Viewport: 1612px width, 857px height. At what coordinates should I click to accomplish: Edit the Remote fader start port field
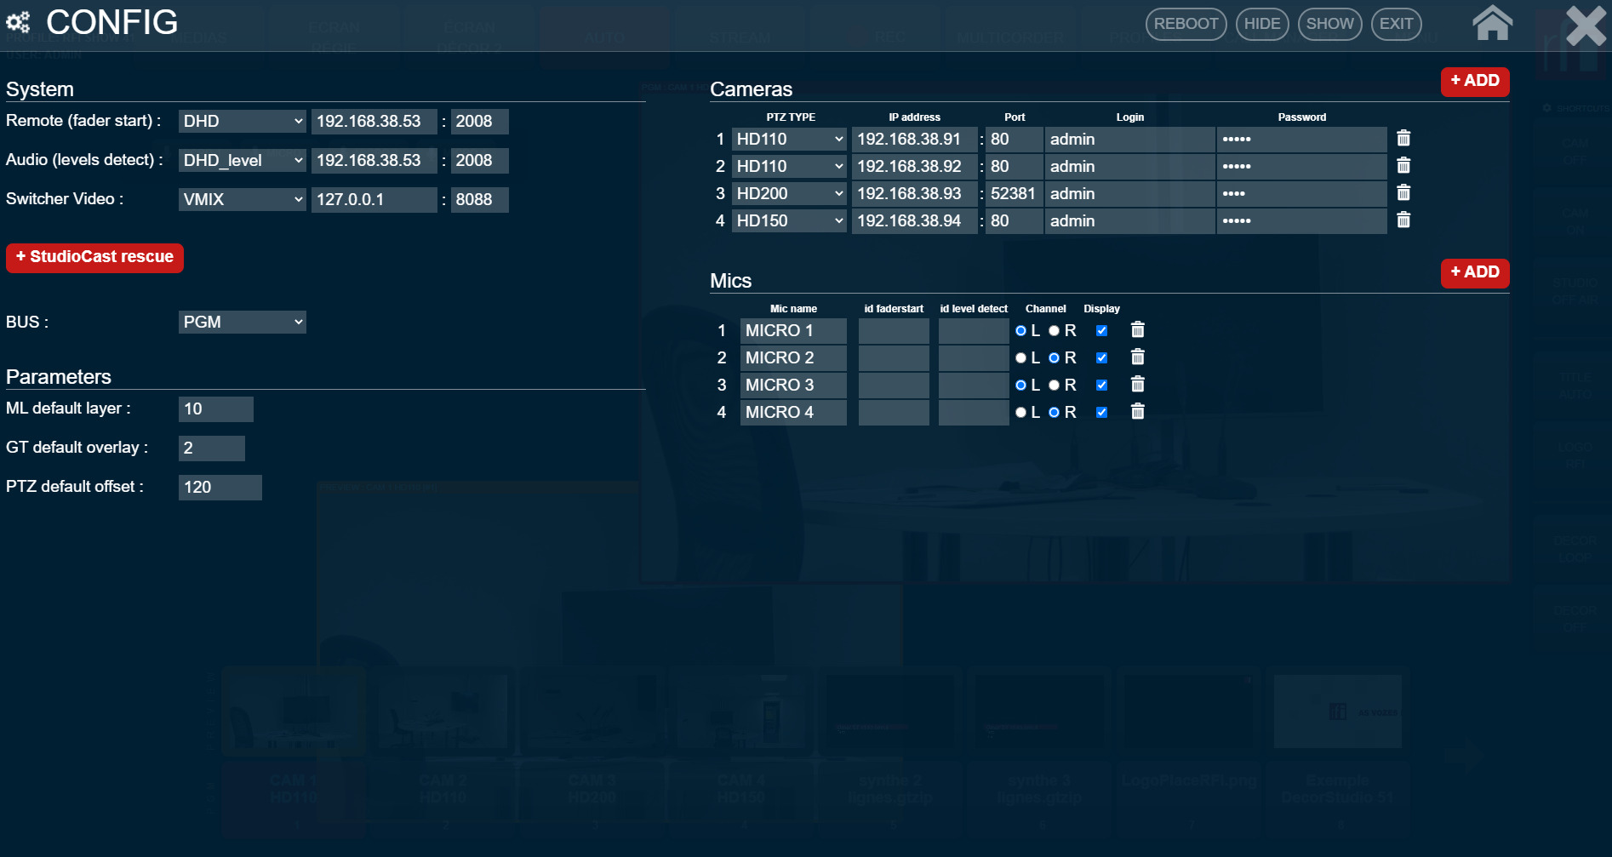click(x=479, y=121)
